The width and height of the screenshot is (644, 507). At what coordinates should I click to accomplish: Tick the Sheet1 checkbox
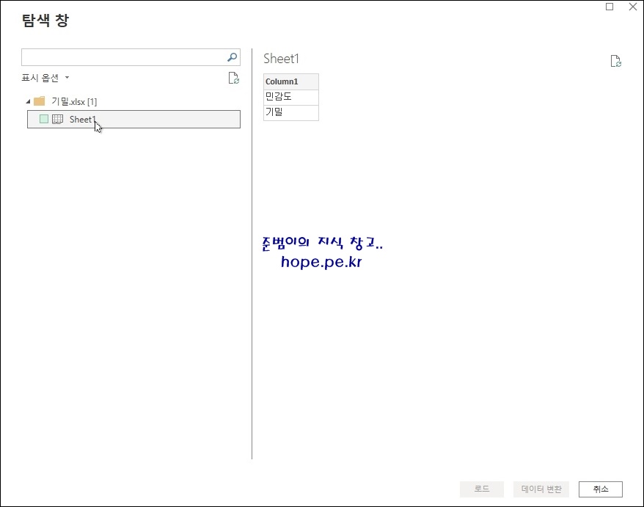point(44,119)
